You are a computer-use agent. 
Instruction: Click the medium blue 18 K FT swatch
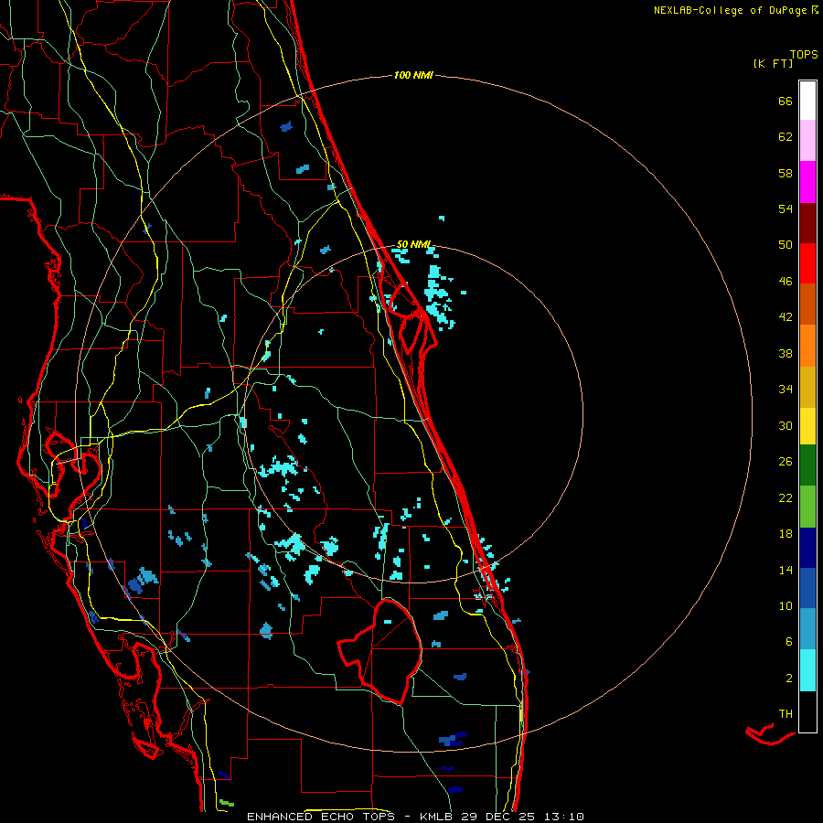point(807,588)
